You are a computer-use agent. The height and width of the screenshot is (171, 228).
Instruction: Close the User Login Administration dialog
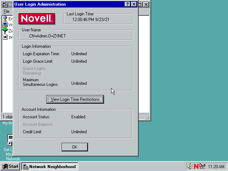tap(134, 4)
